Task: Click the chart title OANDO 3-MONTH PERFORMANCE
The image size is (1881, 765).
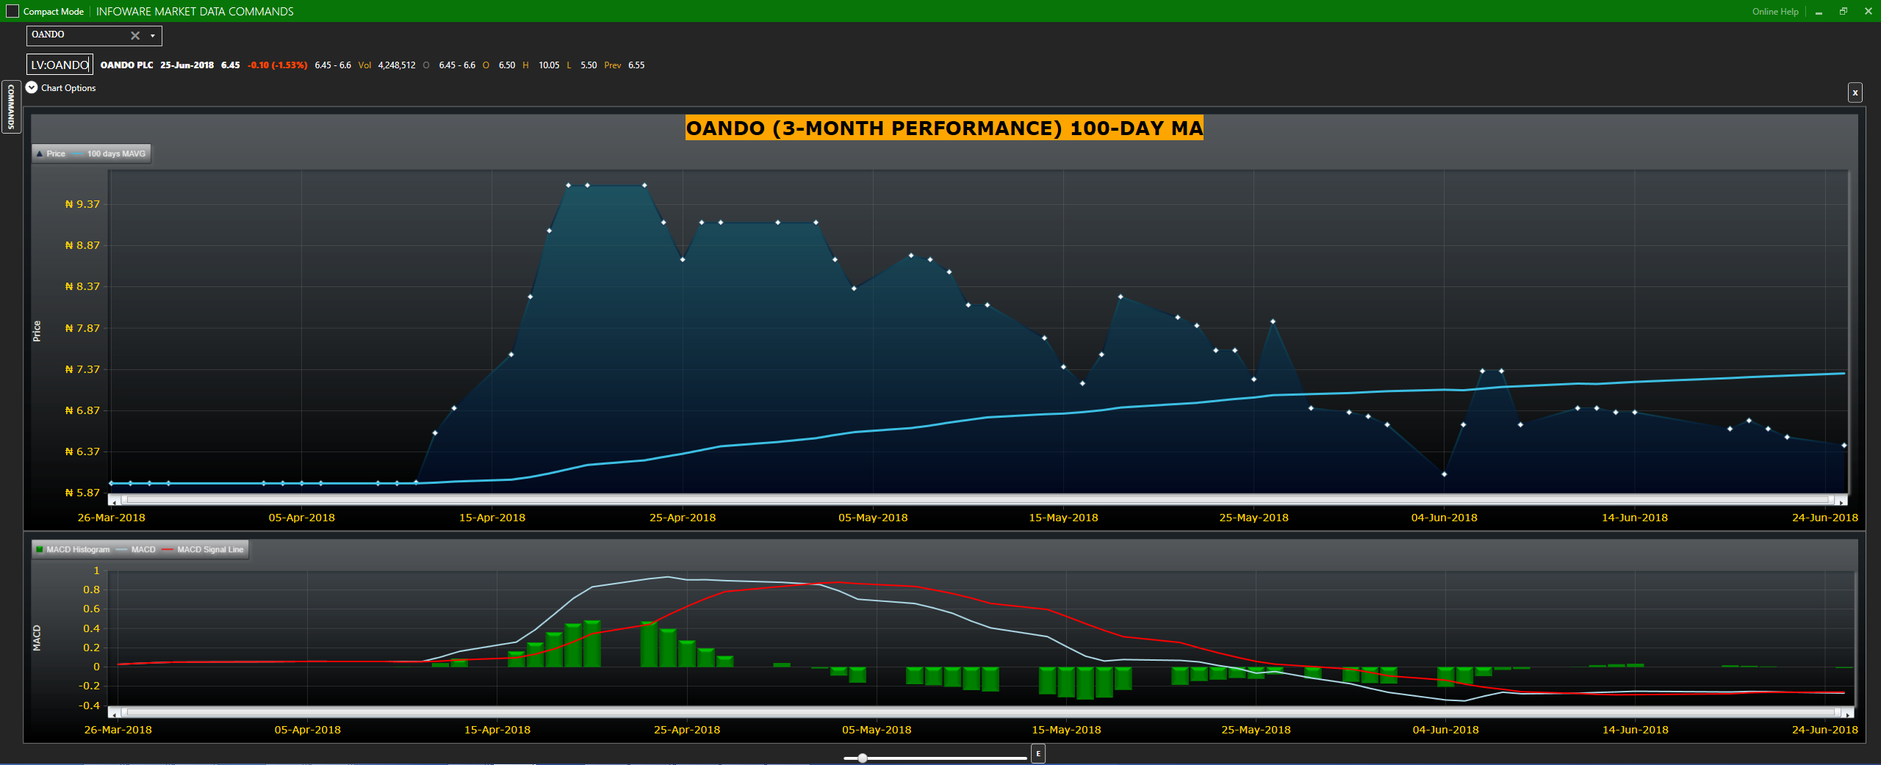Action: [x=944, y=128]
